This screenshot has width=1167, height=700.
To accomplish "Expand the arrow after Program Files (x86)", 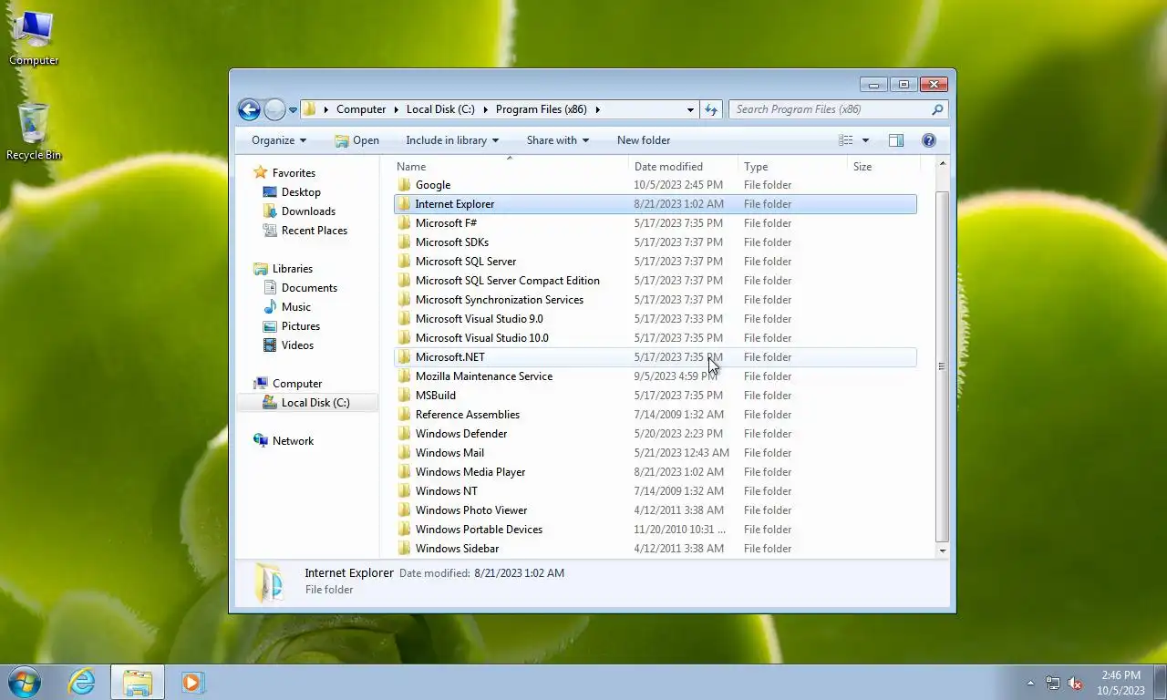I will (598, 109).
